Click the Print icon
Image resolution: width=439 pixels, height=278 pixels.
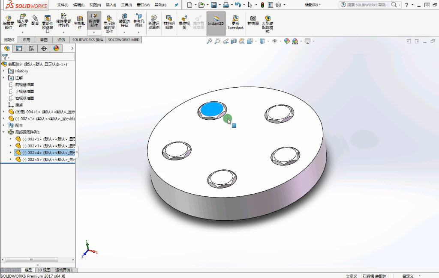226,5
